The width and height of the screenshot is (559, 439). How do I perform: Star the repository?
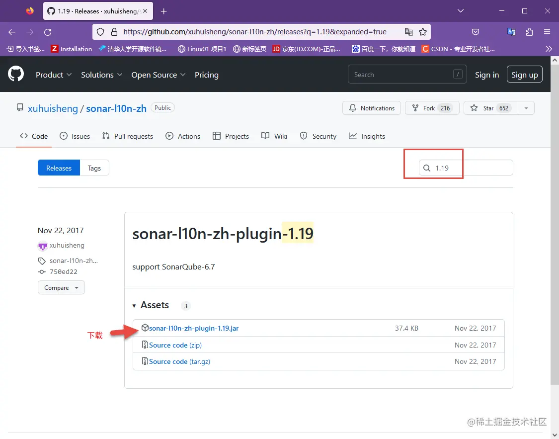click(490, 108)
